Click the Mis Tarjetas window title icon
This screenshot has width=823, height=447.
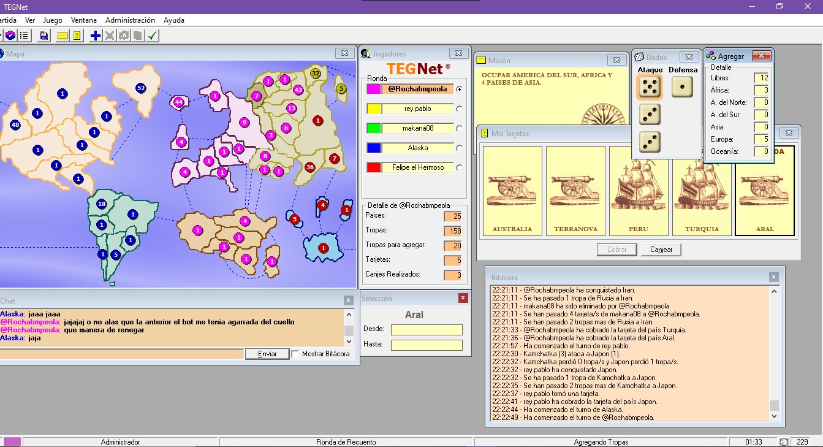[x=485, y=133]
